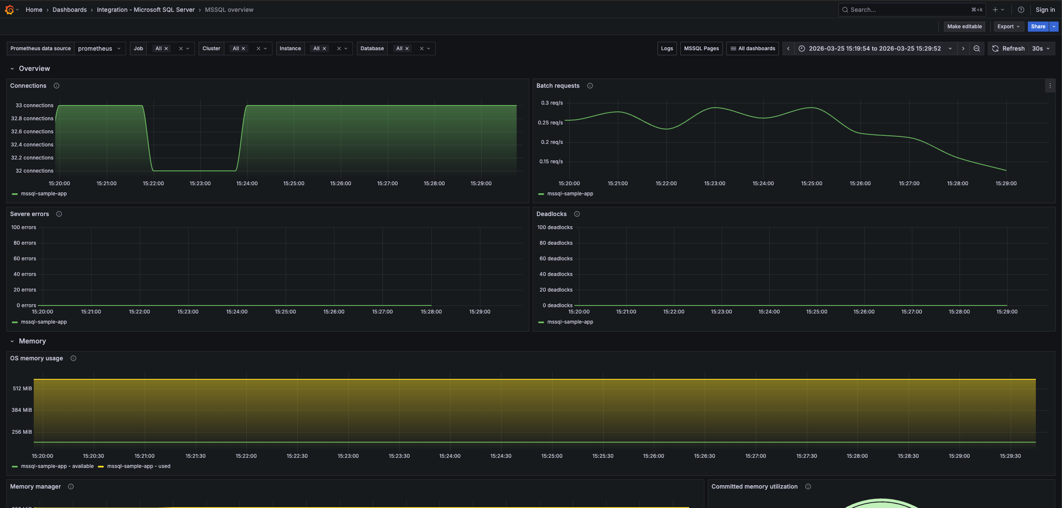Zoom out time range using the magnifier icon

[x=977, y=48]
